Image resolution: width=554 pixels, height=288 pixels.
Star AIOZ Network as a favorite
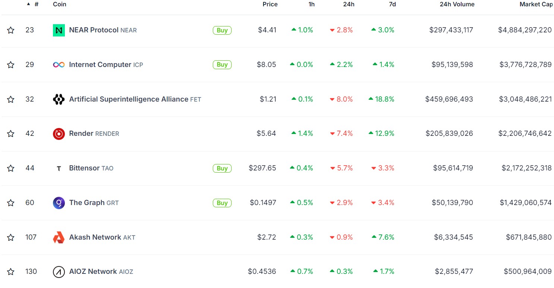pyautogui.click(x=10, y=272)
